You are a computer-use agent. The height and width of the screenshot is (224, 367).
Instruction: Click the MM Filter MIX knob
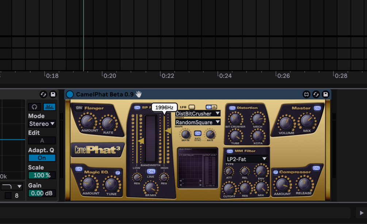pos(261,188)
